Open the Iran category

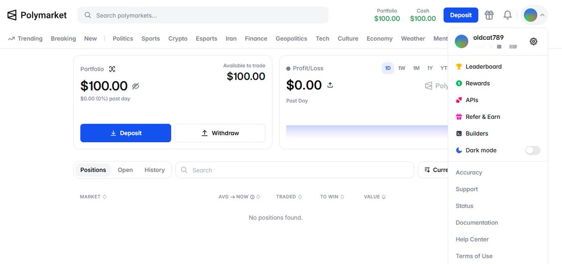point(231,38)
